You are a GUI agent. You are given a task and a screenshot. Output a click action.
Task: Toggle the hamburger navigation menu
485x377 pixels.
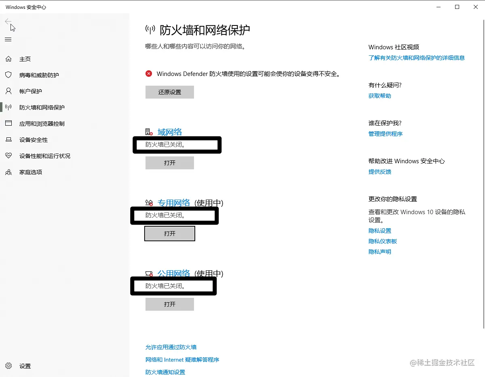pyautogui.click(x=8, y=39)
